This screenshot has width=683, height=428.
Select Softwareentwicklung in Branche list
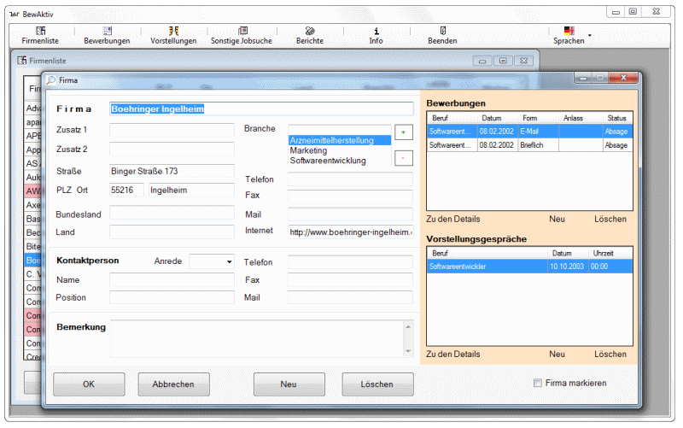click(x=340, y=161)
